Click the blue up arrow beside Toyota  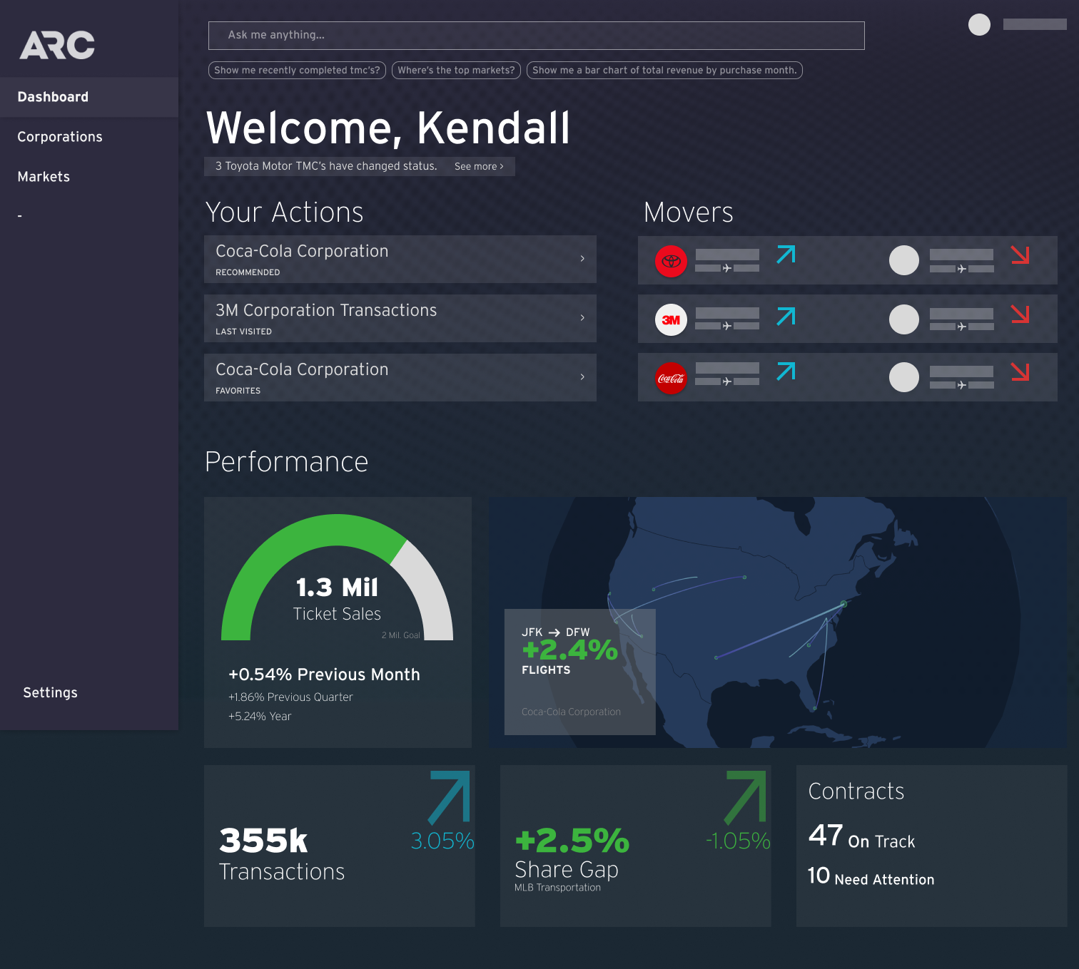(786, 255)
